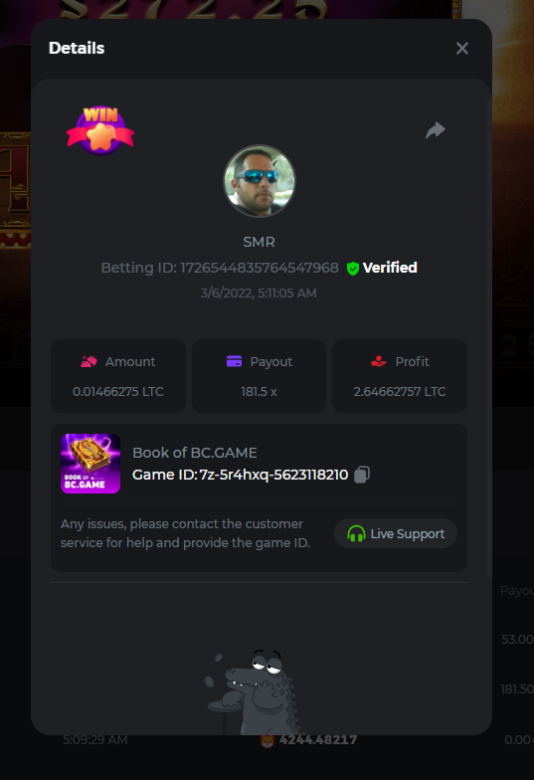Viewport: 534px width, 780px height.
Task: Close the Details dialog
Action: [461, 48]
